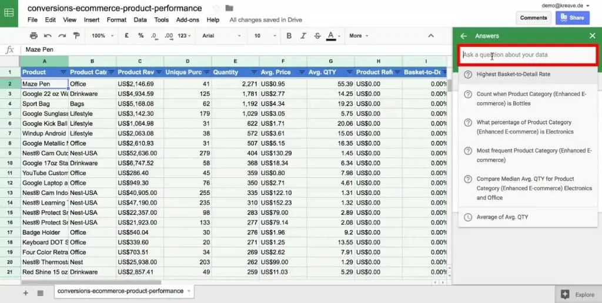The width and height of the screenshot is (602, 303).
Task: Star this spreadsheet document
Action: pyautogui.click(x=216, y=8)
